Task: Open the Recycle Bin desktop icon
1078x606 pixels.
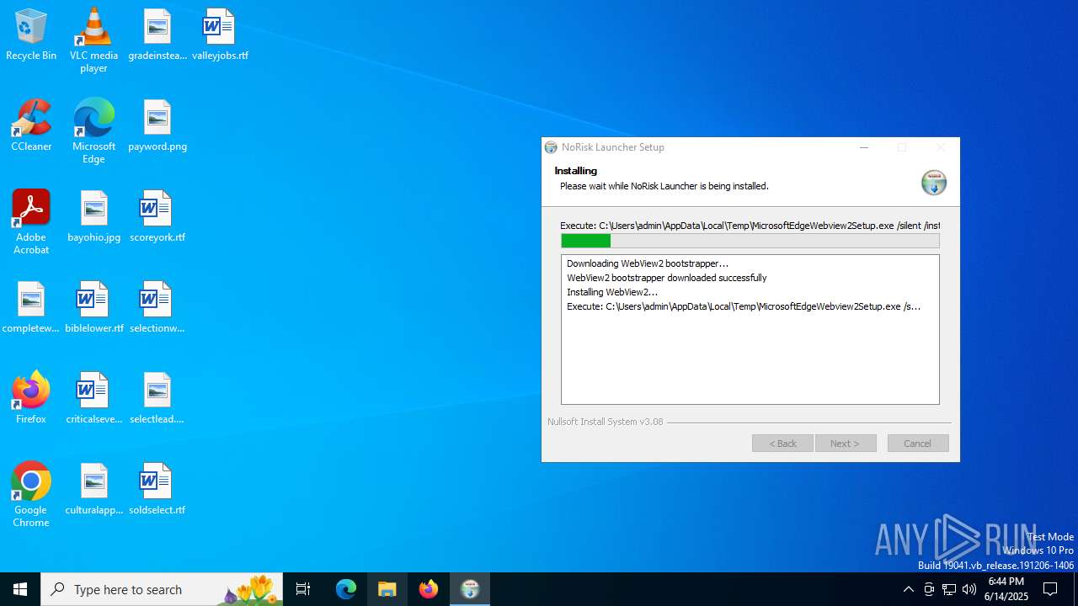Action: (x=31, y=35)
